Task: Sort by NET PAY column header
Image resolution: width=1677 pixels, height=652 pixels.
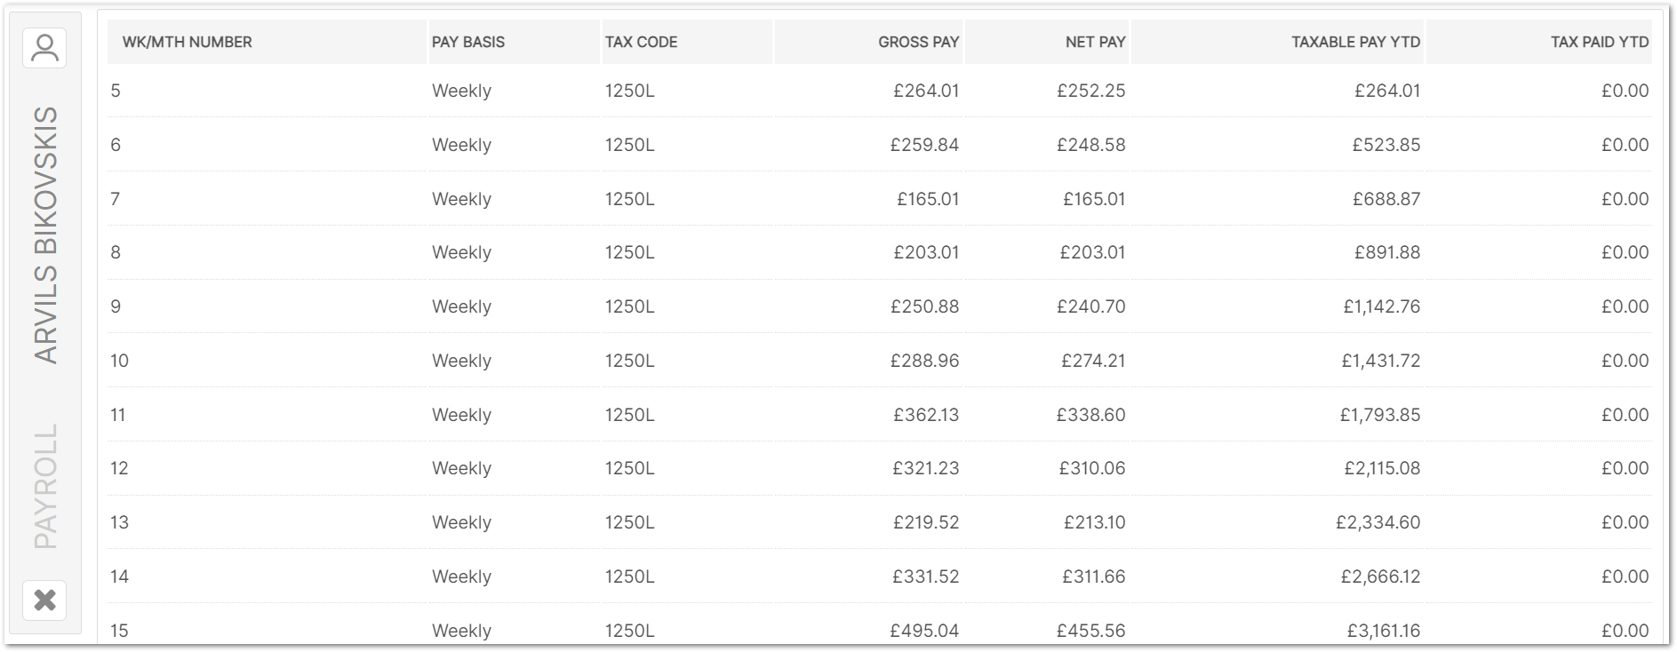Action: tap(1095, 42)
